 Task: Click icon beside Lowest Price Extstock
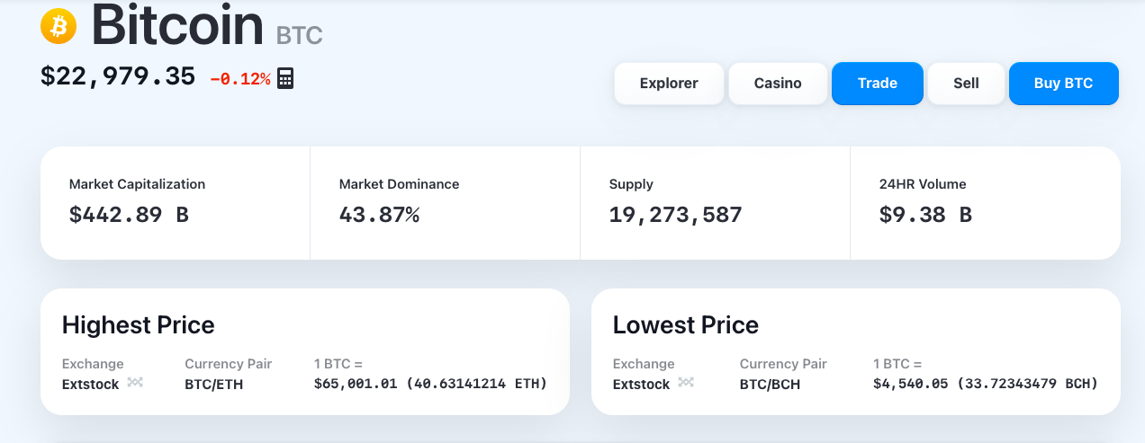click(686, 383)
